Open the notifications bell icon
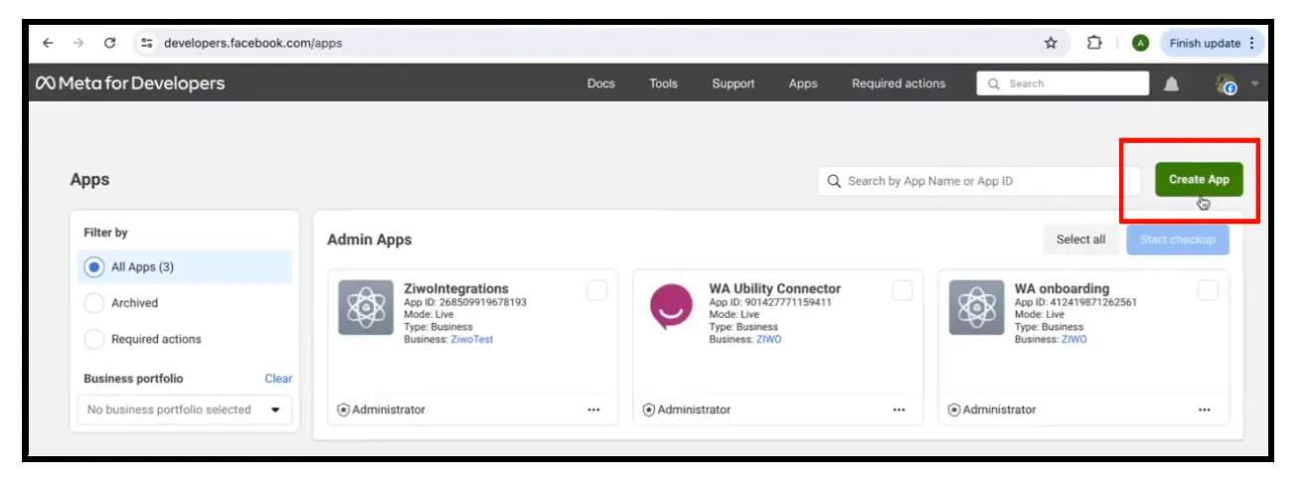The image size is (1314, 489). pyautogui.click(x=1172, y=84)
